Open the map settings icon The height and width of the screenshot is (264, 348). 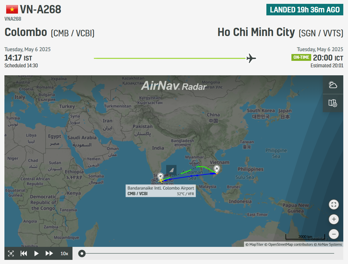(333, 103)
